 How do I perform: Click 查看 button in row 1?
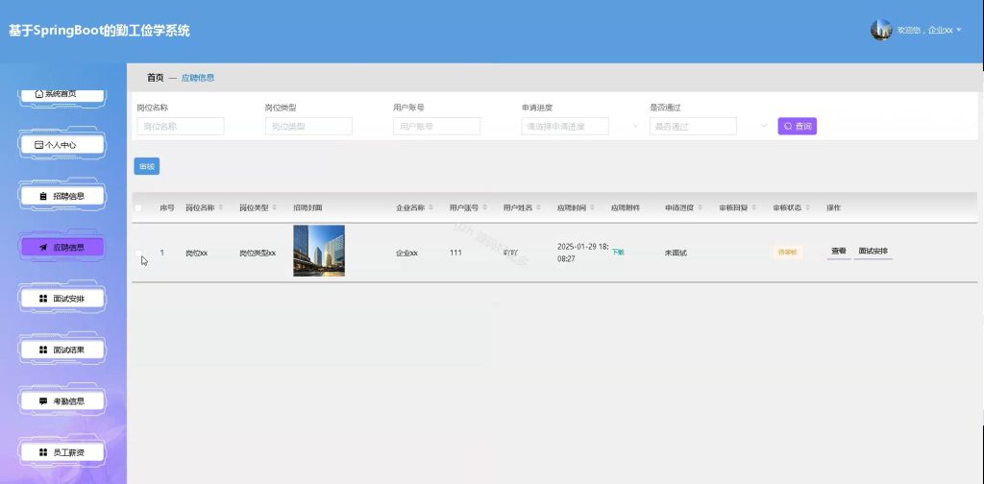(838, 251)
